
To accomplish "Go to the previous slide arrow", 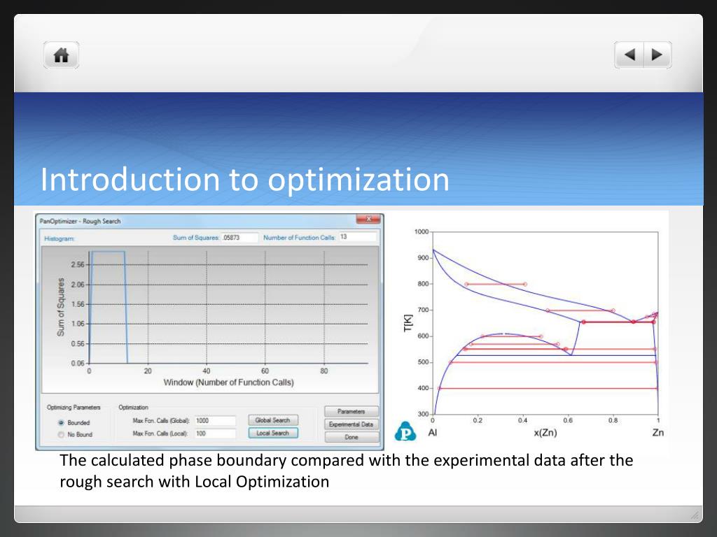I will click(629, 55).
